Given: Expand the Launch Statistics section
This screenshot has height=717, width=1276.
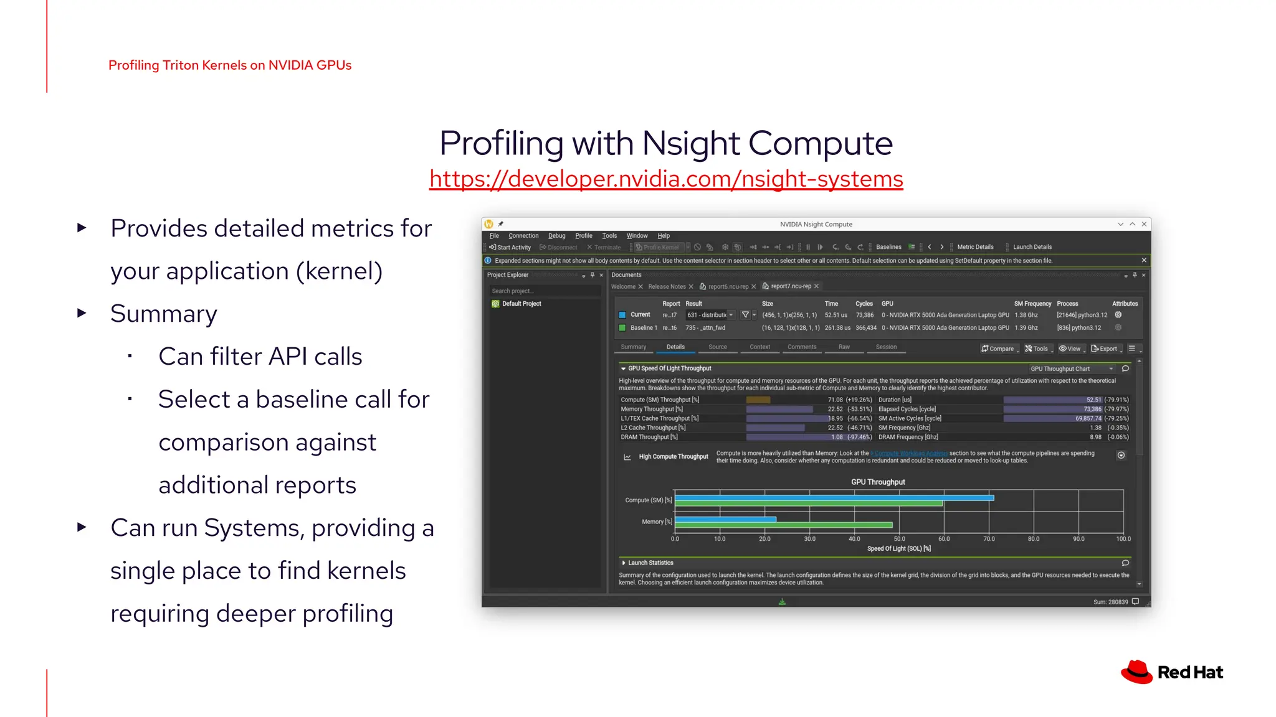Looking at the screenshot, I should (624, 563).
